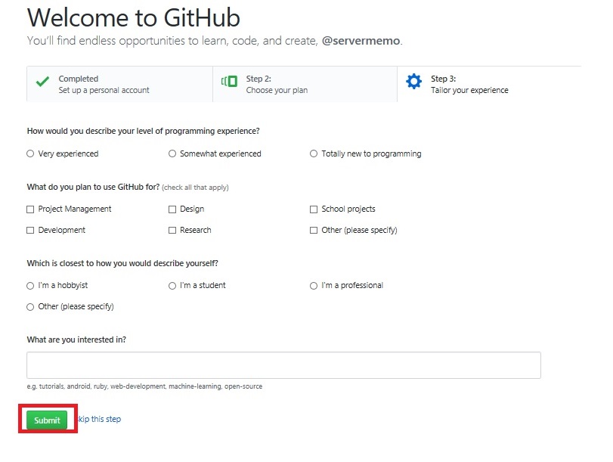Open the skip this step link
Image resolution: width=613 pixels, height=462 pixels.
[100, 419]
